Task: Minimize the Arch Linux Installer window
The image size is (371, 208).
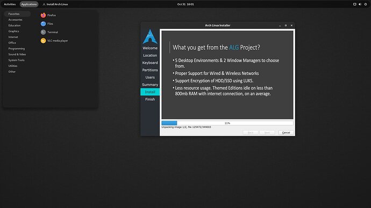Action: (x=280, y=26)
